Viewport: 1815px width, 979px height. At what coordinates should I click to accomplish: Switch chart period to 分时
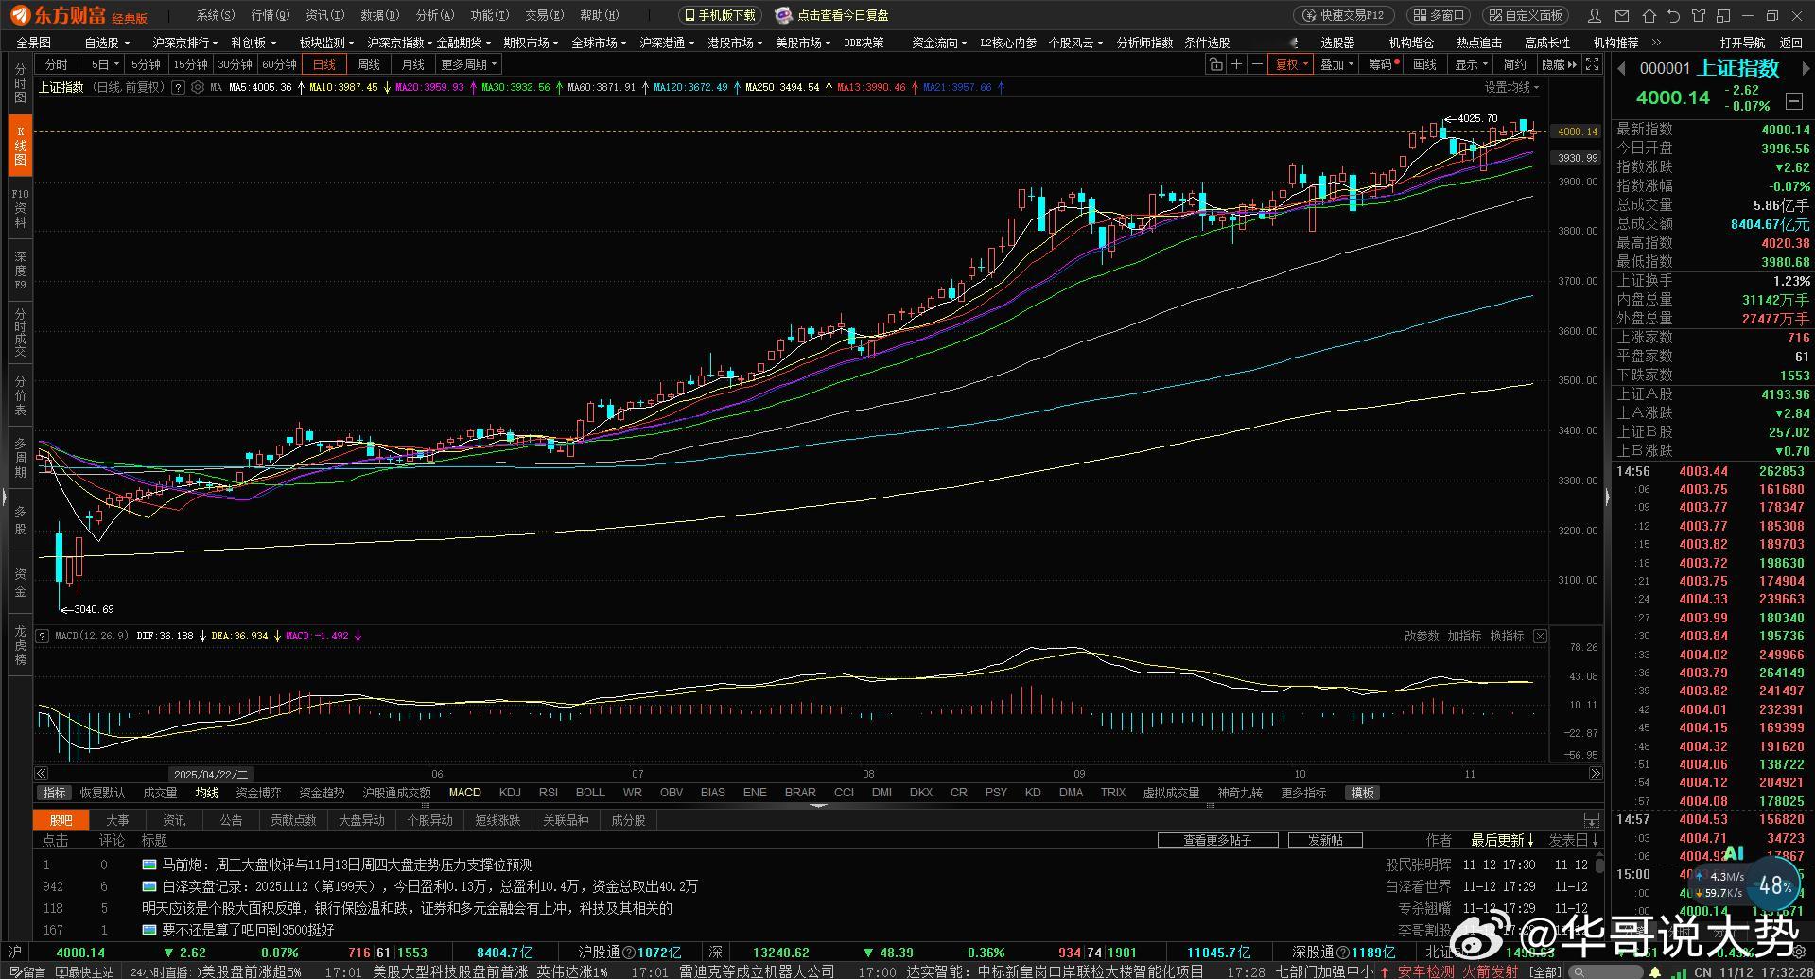pos(57,64)
